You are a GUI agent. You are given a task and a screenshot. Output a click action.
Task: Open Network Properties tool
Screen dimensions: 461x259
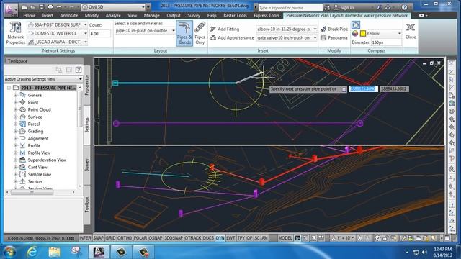15,33
